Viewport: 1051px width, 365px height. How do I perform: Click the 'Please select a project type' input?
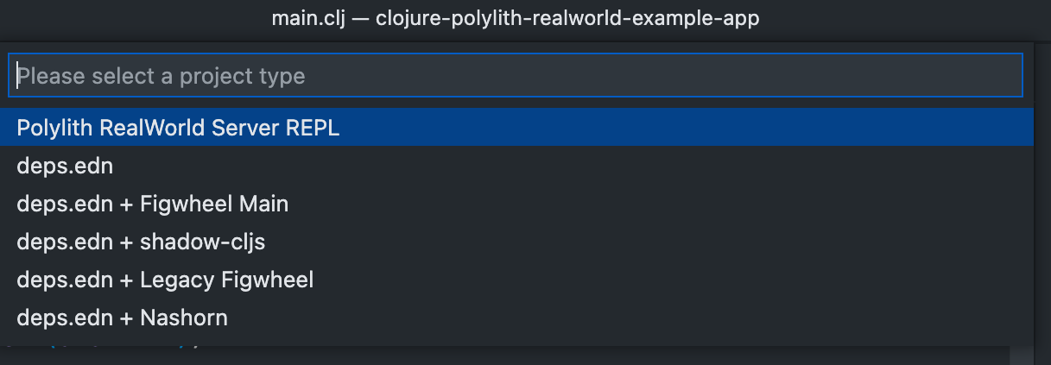click(516, 76)
